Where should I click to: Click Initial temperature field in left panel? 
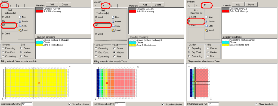(x=27, y=104)
